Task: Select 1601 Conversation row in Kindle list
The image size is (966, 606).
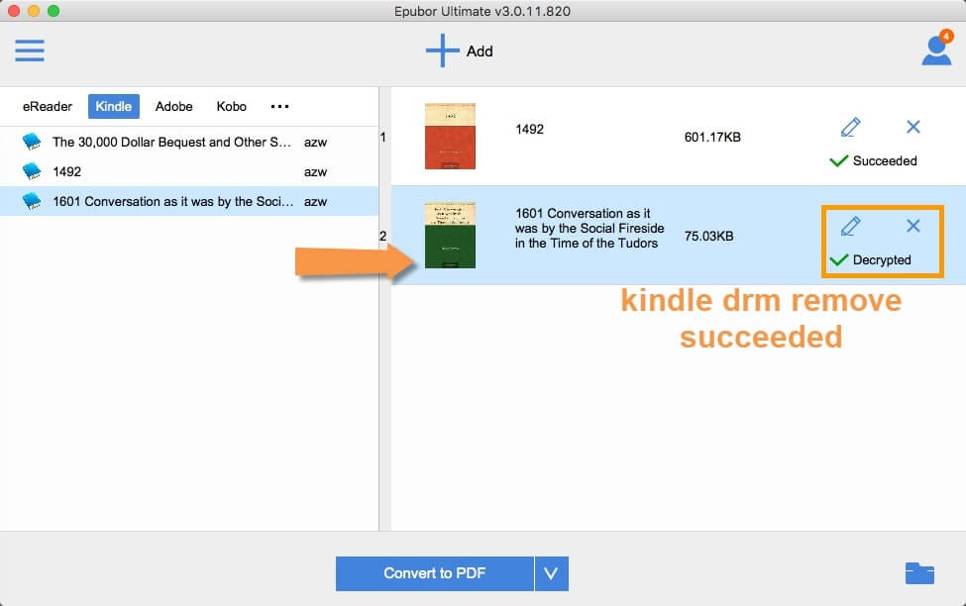Action: coord(189,201)
